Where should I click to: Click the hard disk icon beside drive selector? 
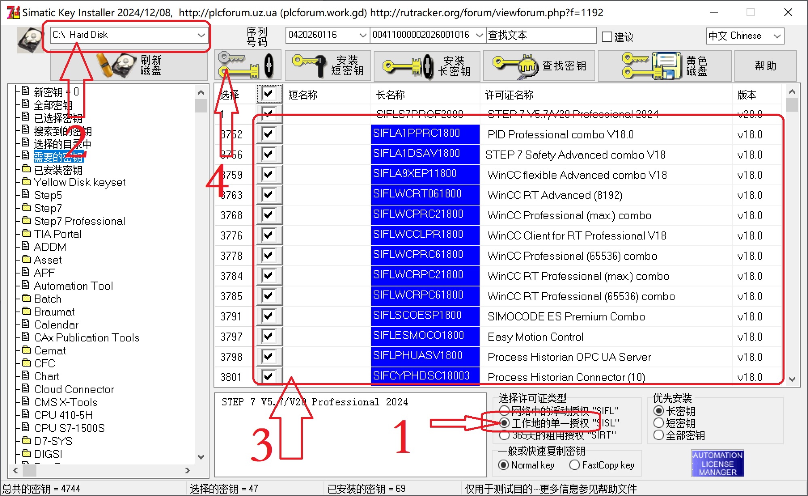pyautogui.click(x=30, y=40)
